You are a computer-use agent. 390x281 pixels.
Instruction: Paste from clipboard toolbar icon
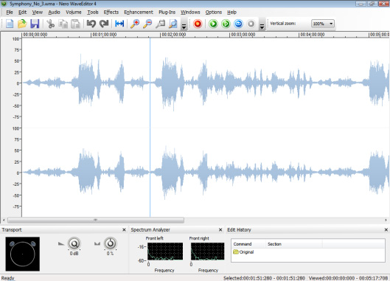(x=76, y=24)
